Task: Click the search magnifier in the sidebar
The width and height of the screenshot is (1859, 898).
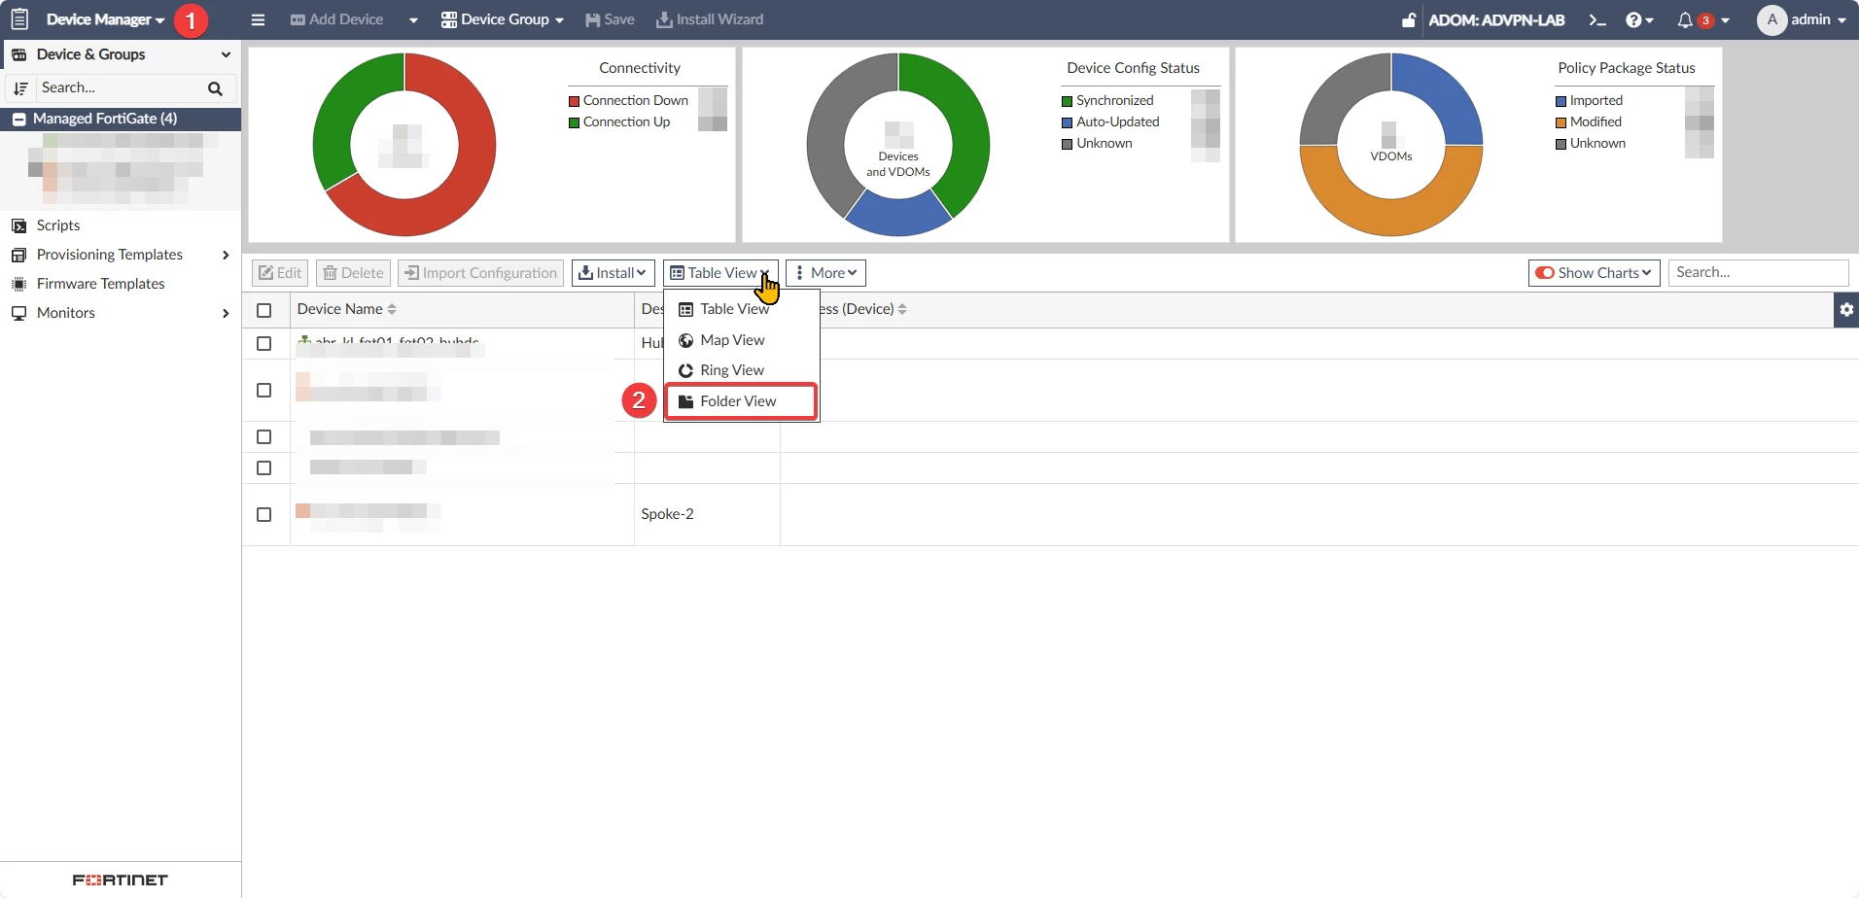Action: [216, 88]
